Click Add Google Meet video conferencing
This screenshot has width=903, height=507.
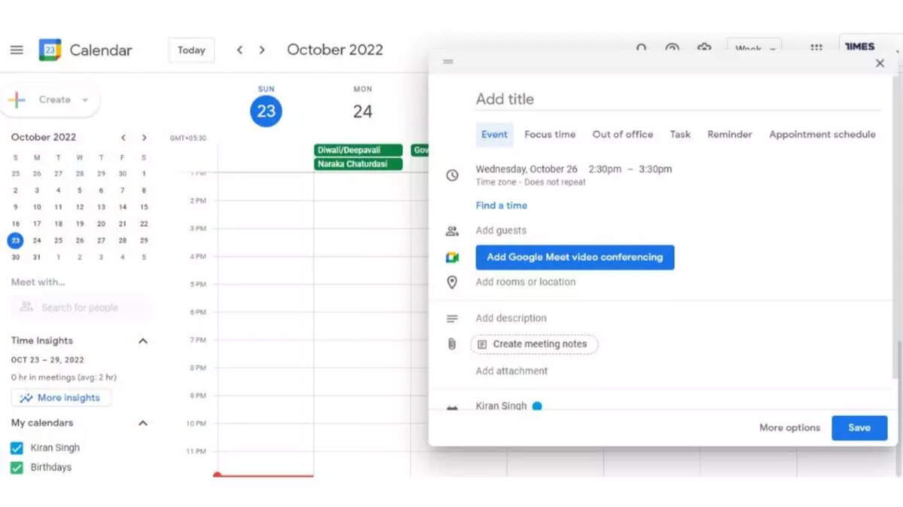[575, 257]
